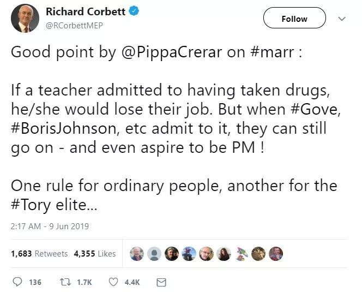Like the tweet with heart icon
This screenshot has height=292, width=362.
coord(113,282)
